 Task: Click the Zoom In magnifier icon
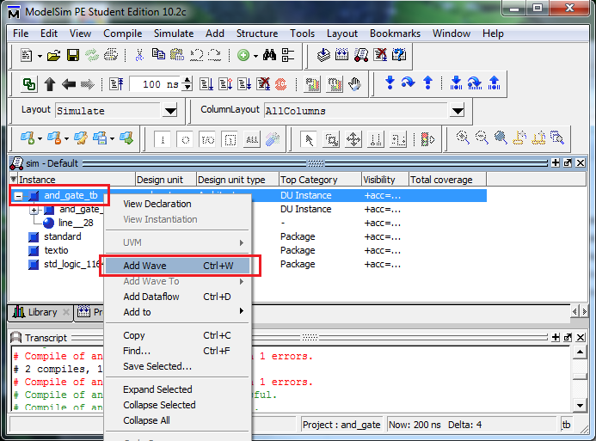tap(463, 138)
